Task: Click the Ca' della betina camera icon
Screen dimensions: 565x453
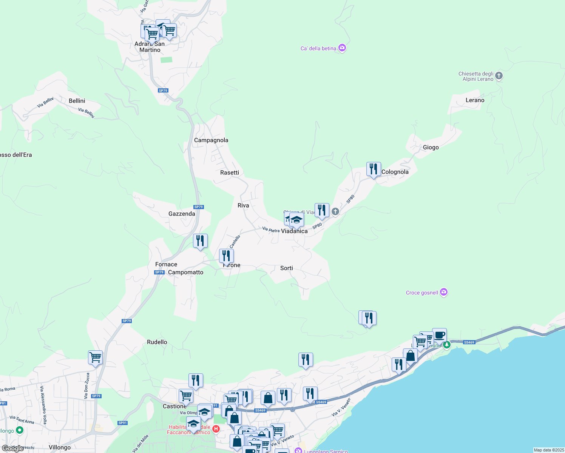Action: coord(342,48)
